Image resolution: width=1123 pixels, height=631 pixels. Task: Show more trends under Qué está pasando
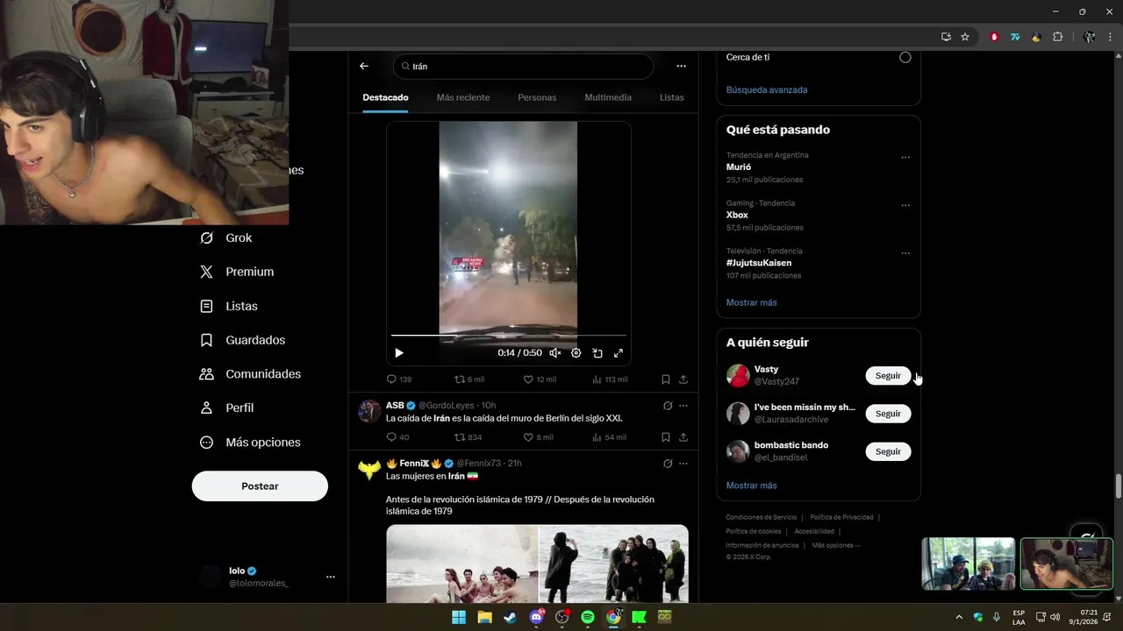click(752, 302)
